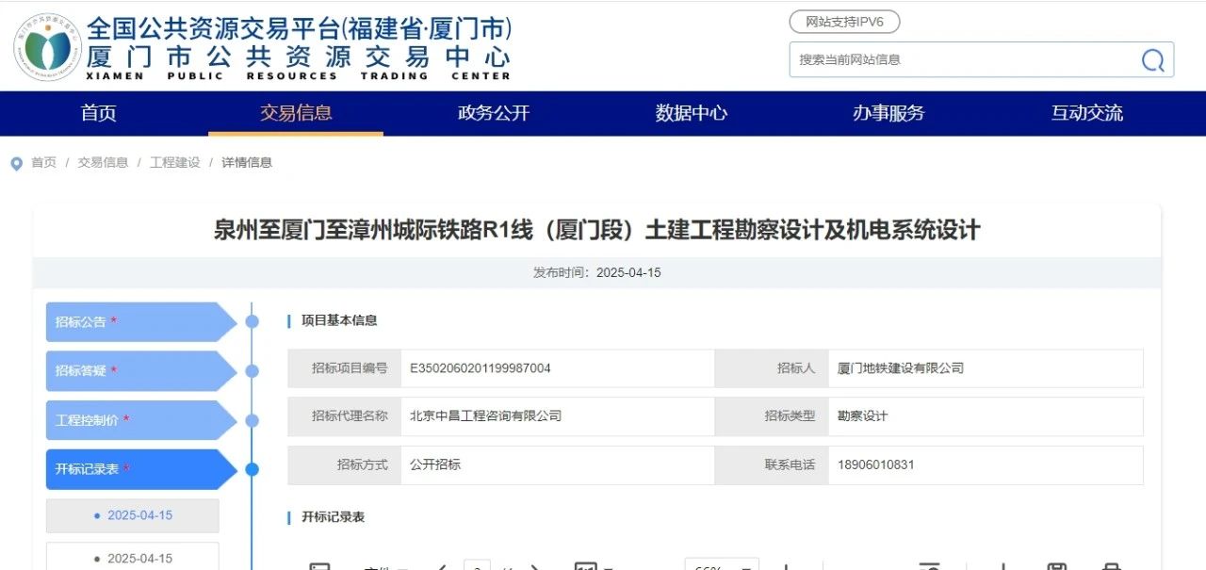Expand the 招标公告 sidebar step
1206x570 pixels.
point(141,321)
